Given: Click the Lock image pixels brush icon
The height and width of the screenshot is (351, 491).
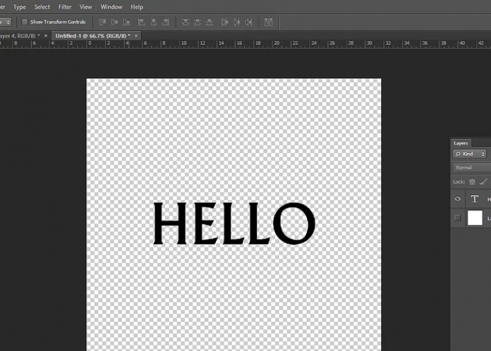Looking at the screenshot, I should coord(483,181).
